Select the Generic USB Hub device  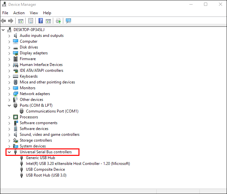41,158
